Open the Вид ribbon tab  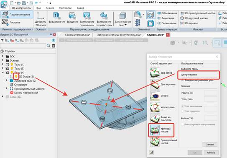(38, 8)
